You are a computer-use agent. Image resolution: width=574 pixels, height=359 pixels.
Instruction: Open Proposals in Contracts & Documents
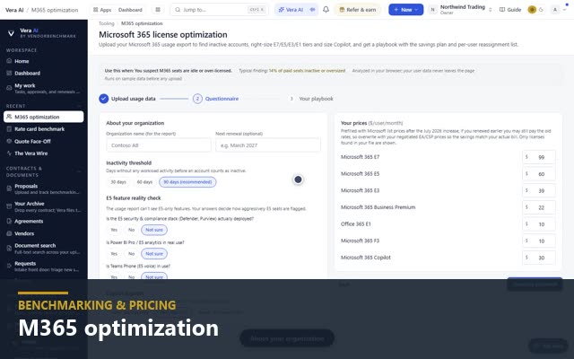[x=44, y=188]
